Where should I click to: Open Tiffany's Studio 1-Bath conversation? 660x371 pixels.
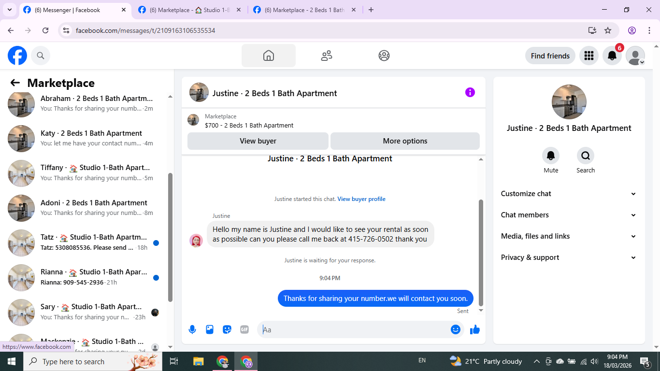84,173
